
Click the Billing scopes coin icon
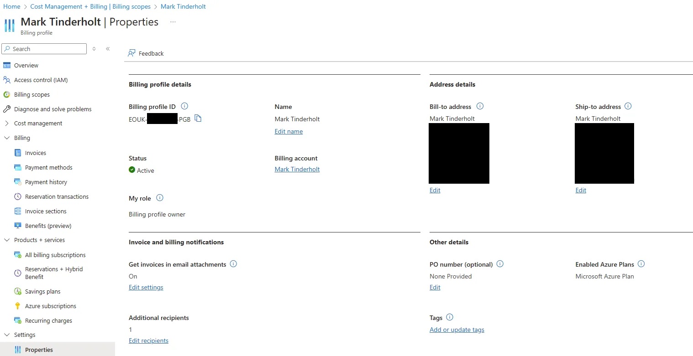tap(6, 94)
